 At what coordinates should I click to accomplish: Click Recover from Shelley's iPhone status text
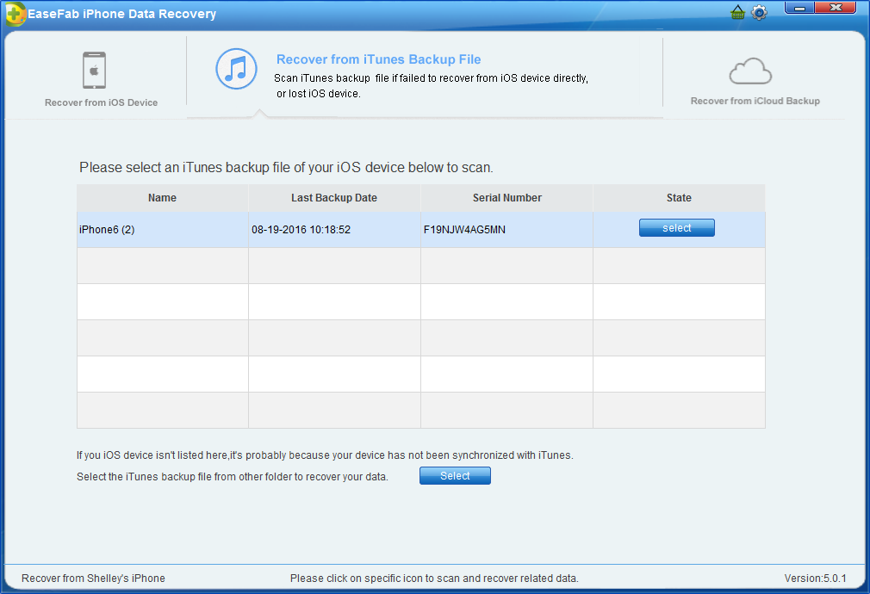click(93, 579)
